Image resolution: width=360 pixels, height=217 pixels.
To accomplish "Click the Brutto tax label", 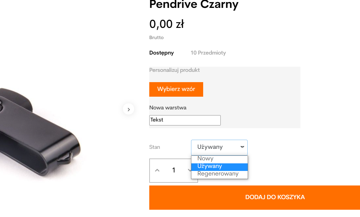I will 156,38.
